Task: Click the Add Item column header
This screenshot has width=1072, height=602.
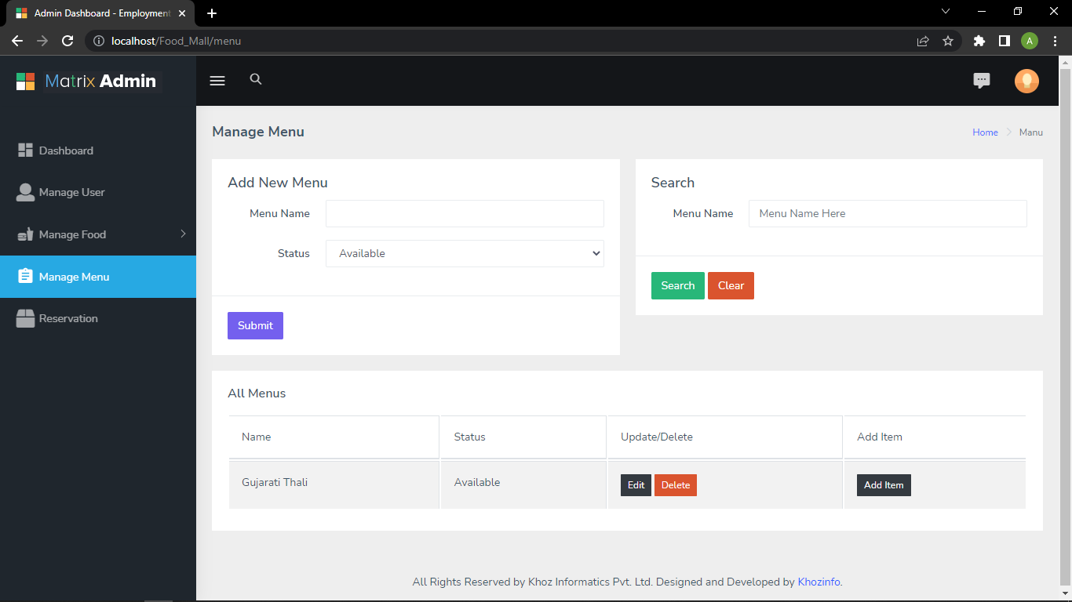Action: pos(935,437)
